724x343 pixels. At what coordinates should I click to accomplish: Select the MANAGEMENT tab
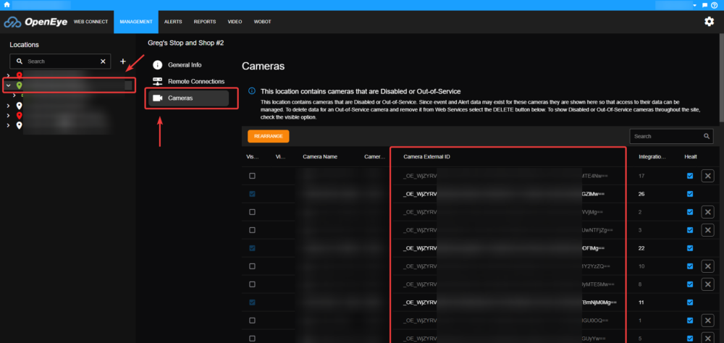tap(136, 22)
